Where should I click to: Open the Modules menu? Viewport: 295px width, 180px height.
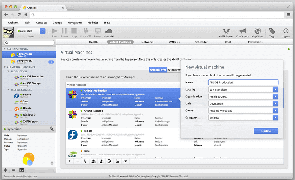(x=93, y=23)
